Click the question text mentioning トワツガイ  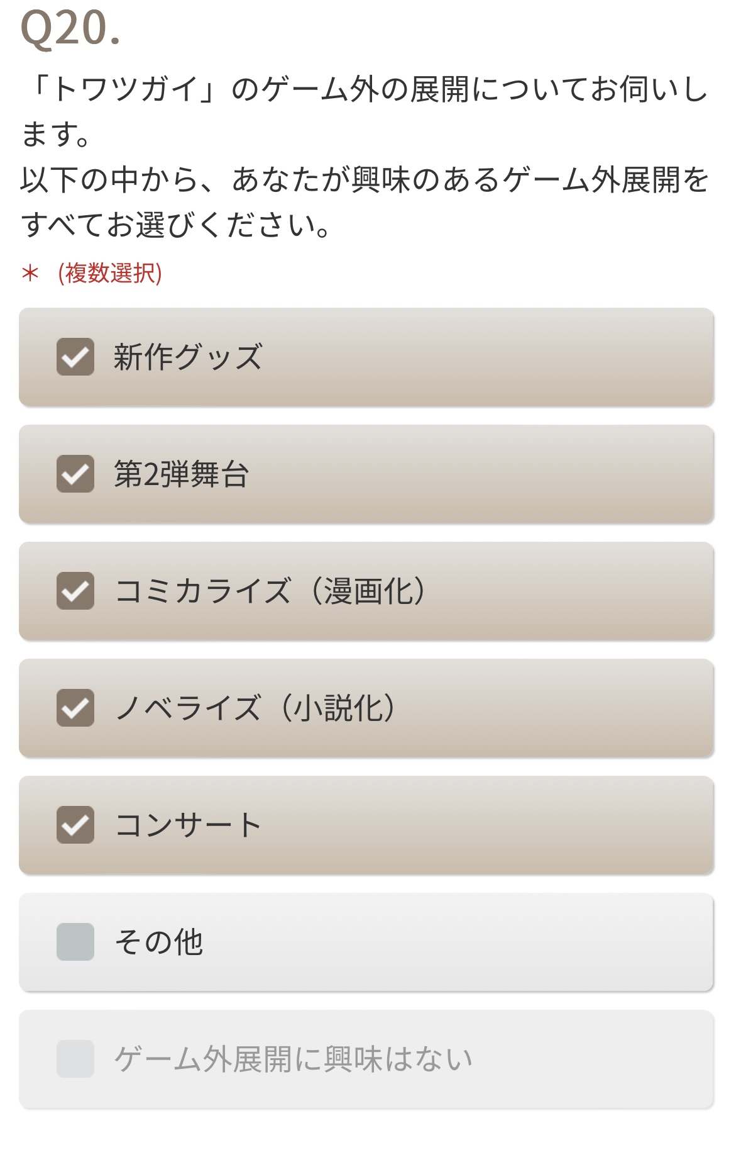point(365,89)
